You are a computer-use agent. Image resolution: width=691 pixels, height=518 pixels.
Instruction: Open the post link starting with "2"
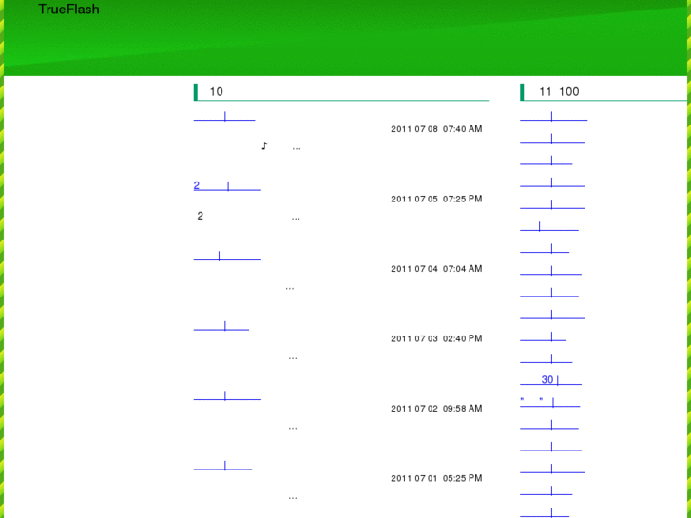[x=227, y=186]
